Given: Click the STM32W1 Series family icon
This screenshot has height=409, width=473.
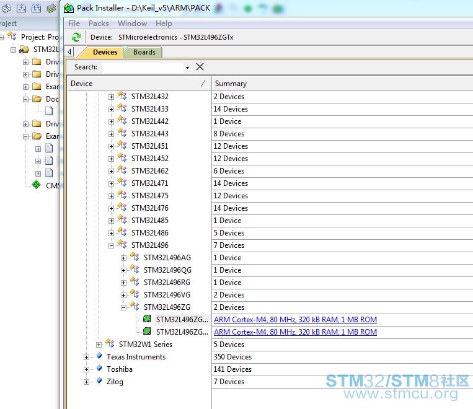Looking at the screenshot, I should pos(110,343).
